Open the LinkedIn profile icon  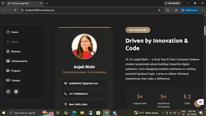(x=16, y=91)
